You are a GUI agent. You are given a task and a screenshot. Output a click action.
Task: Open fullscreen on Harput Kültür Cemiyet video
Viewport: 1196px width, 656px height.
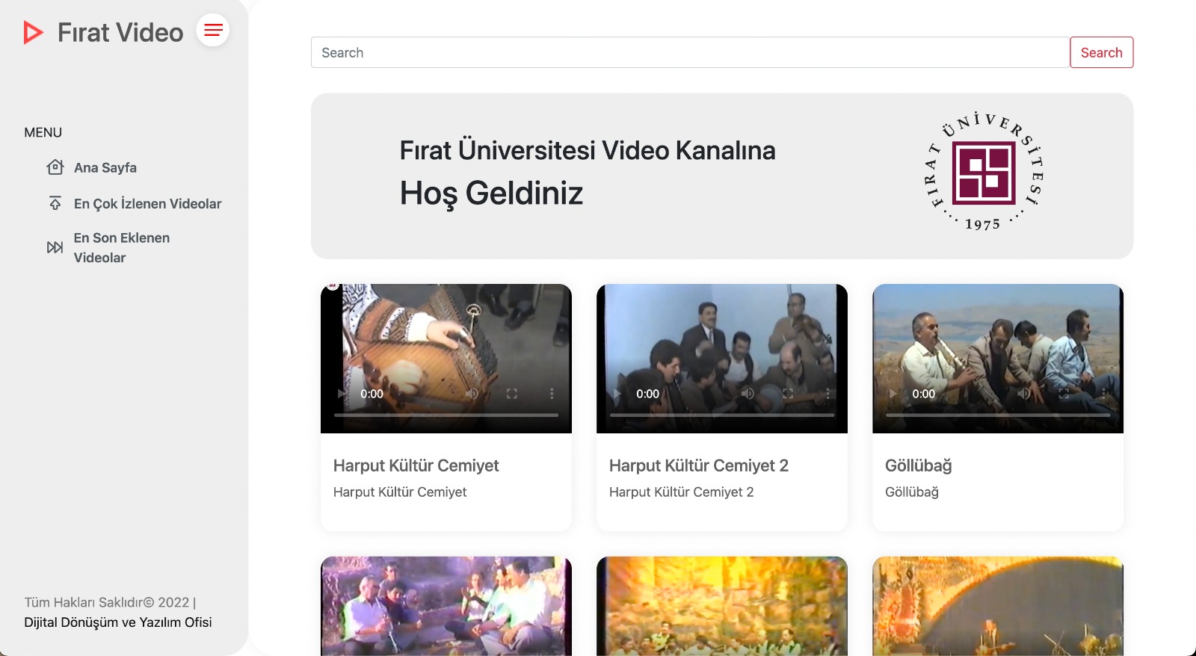[x=512, y=394]
